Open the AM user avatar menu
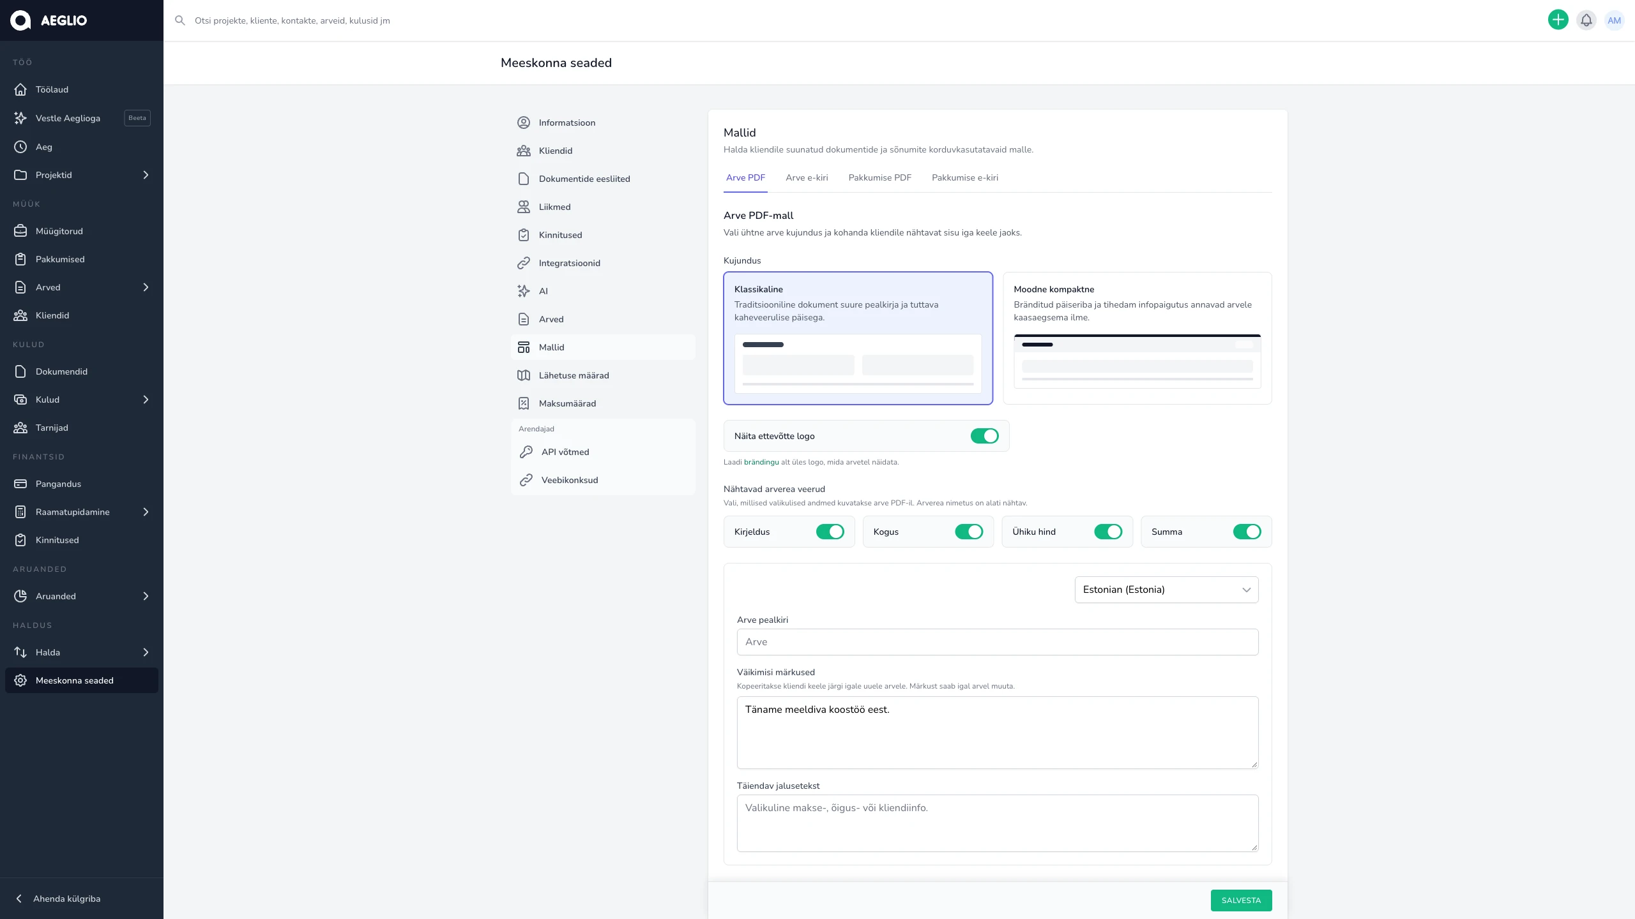 tap(1614, 20)
